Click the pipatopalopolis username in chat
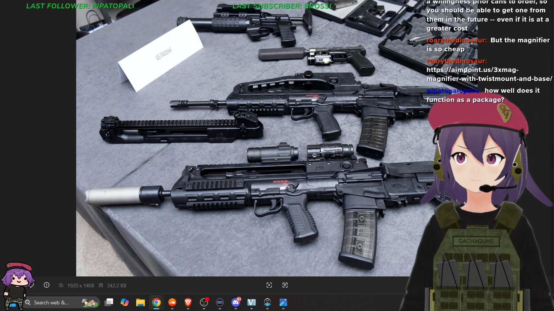This screenshot has height=311, width=554. [x=454, y=91]
